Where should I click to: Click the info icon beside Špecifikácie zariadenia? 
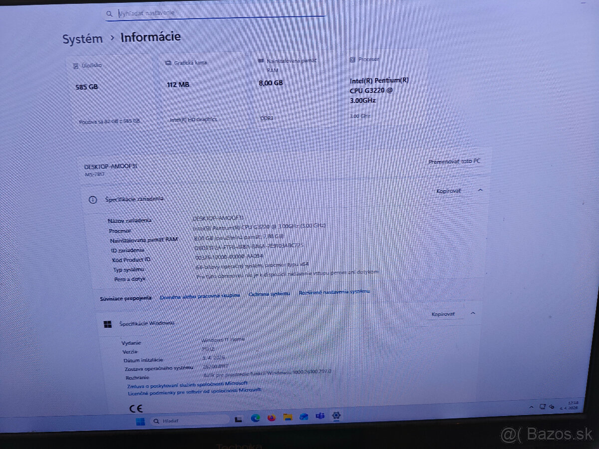click(x=93, y=199)
